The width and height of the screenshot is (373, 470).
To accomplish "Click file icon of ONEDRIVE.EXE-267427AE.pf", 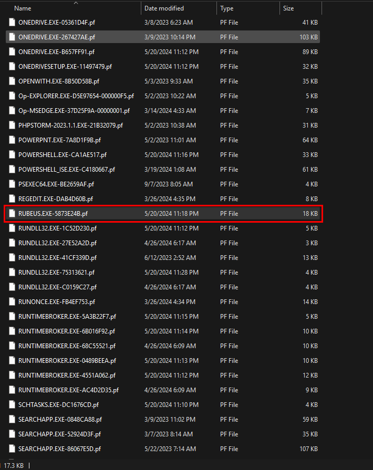I will click(12, 37).
